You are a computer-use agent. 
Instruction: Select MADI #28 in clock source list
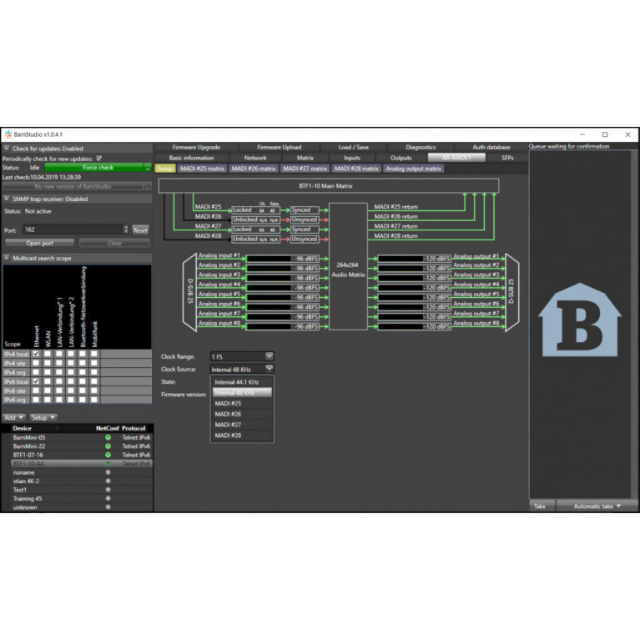(242, 436)
